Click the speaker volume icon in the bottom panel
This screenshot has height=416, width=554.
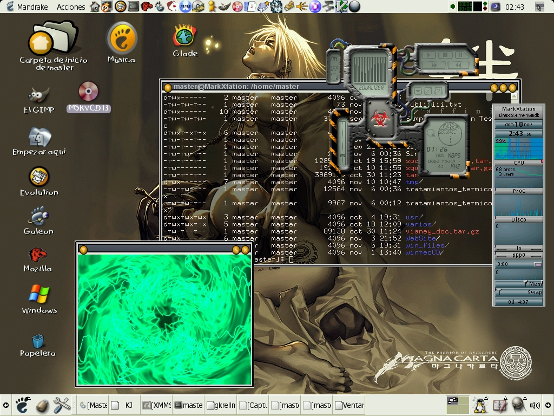(535, 405)
